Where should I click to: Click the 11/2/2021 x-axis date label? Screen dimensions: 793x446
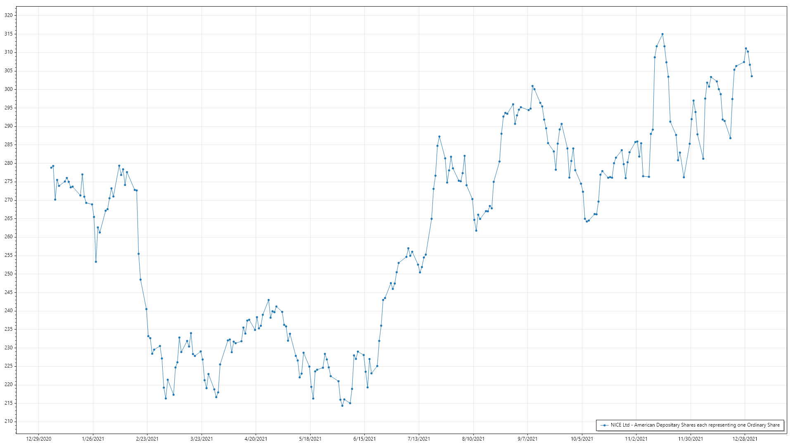click(636, 439)
